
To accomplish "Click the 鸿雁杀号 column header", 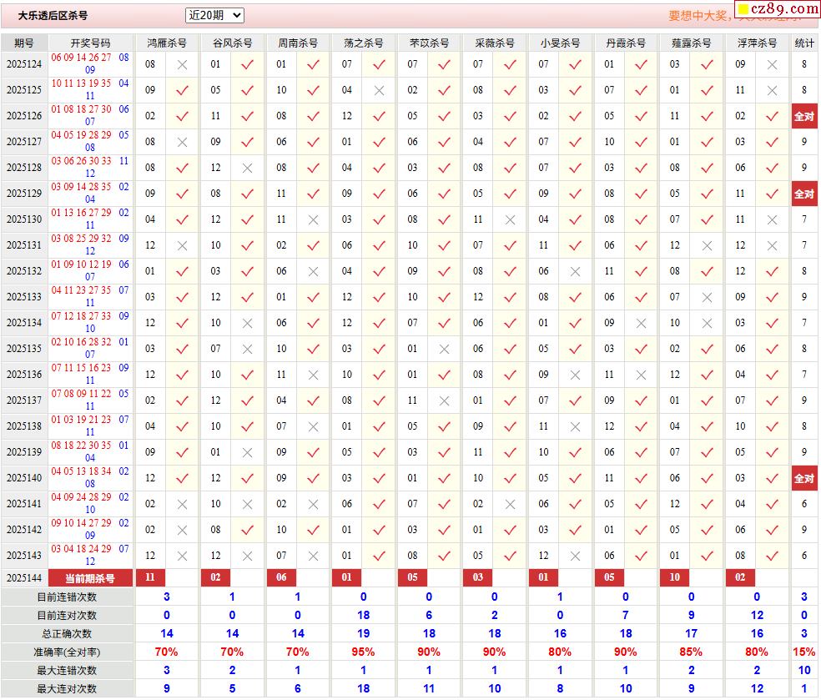I will coord(166,43).
